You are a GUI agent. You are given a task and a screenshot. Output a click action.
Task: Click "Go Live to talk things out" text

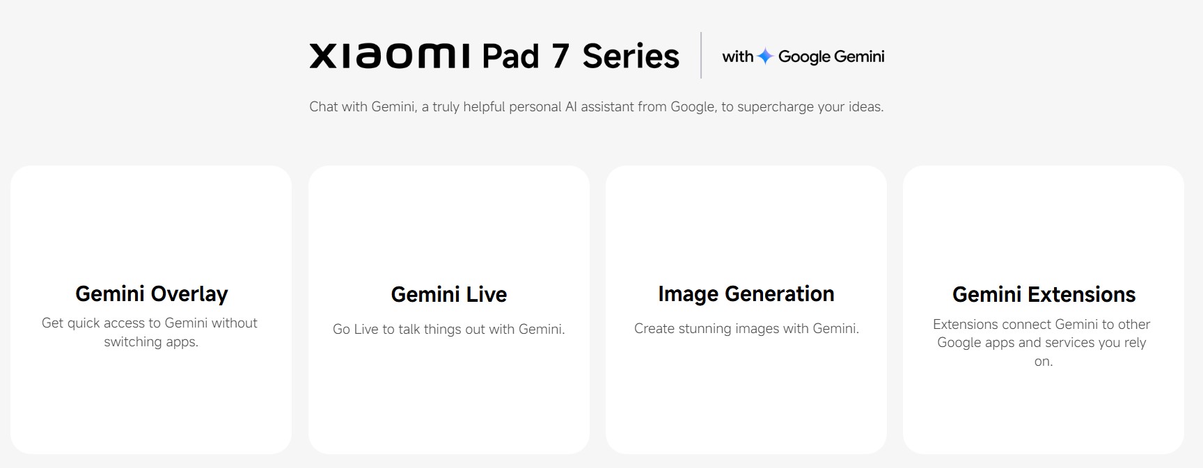click(449, 329)
